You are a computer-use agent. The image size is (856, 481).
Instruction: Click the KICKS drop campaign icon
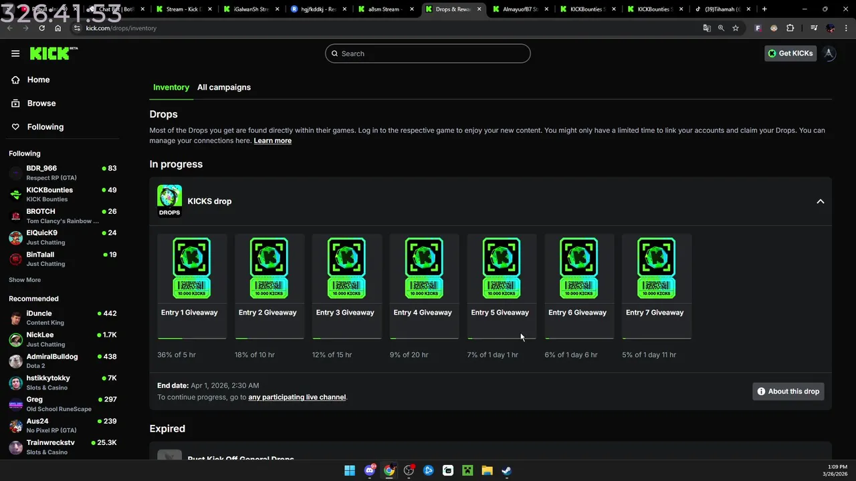pos(169,201)
